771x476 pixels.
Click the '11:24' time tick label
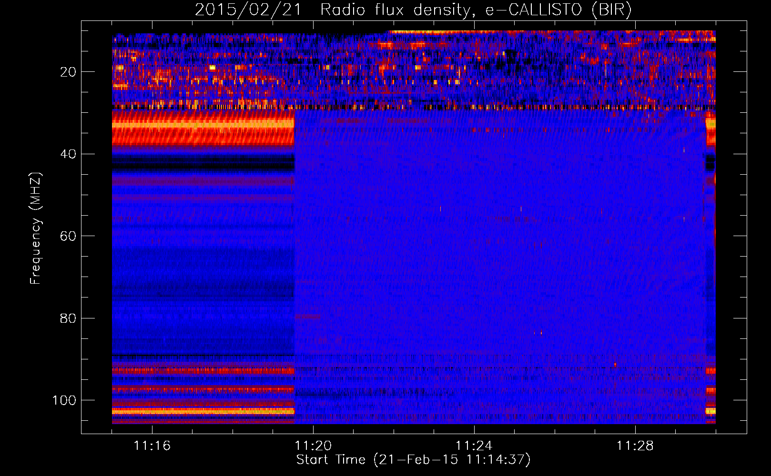point(474,446)
